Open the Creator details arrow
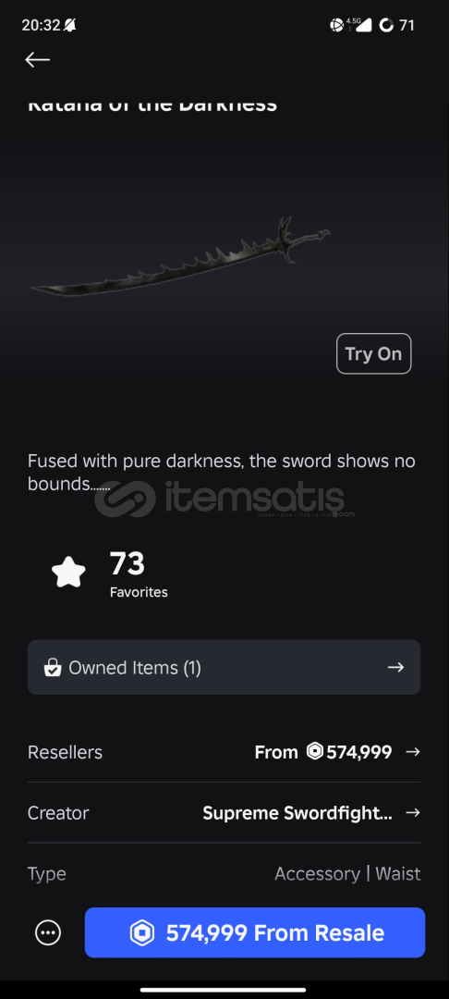 click(413, 812)
